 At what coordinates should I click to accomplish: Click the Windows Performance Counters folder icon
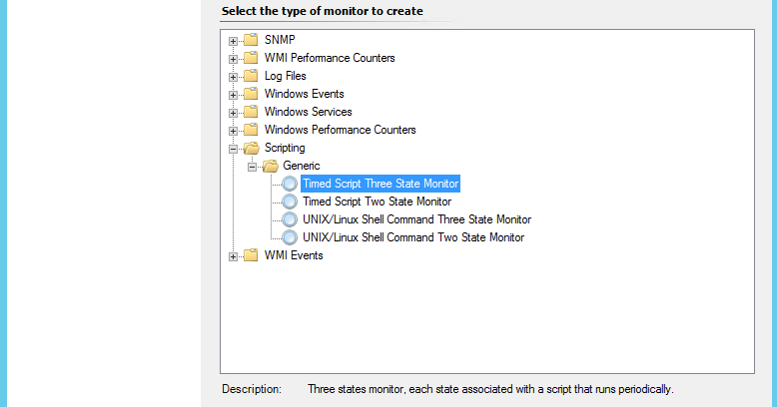pyautogui.click(x=252, y=130)
